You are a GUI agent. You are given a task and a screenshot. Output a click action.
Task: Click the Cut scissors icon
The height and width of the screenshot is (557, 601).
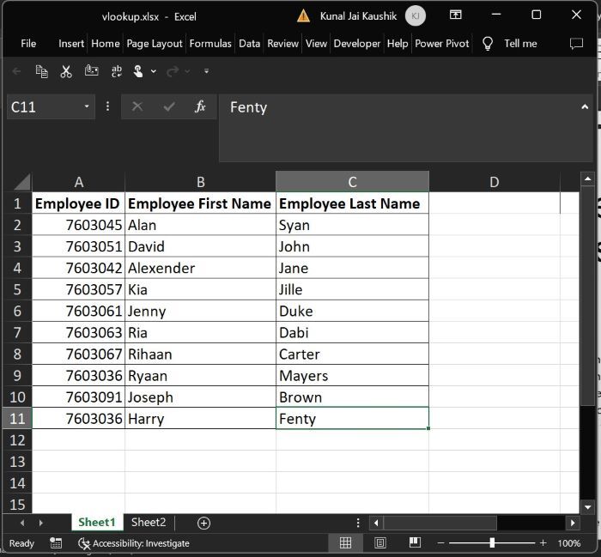click(66, 71)
